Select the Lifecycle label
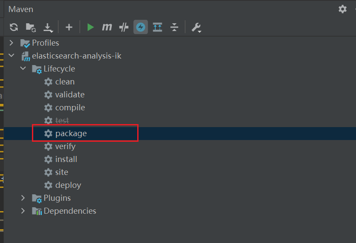356x243 pixels. click(59, 69)
